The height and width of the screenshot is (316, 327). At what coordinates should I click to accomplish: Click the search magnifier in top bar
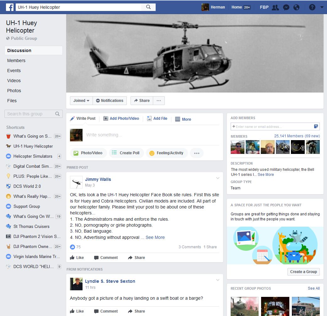[148, 7]
